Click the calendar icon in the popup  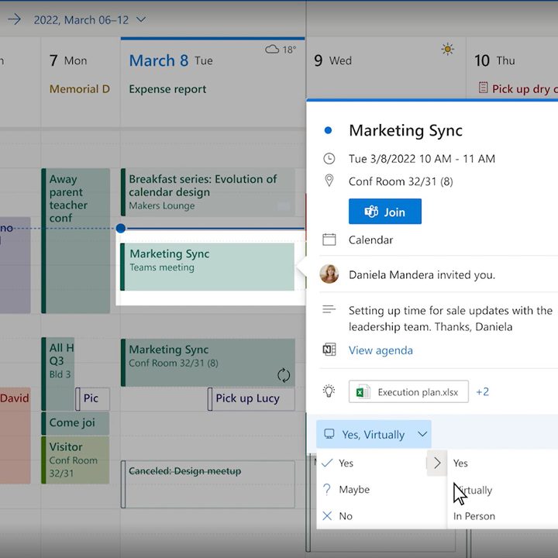(329, 239)
